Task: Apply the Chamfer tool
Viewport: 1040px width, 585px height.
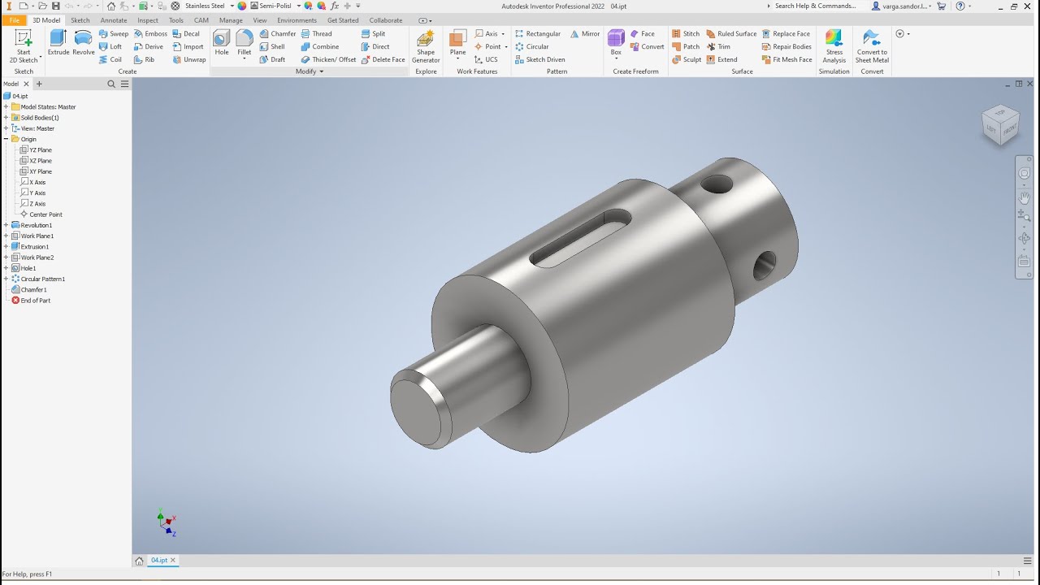Action: (278, 34)
